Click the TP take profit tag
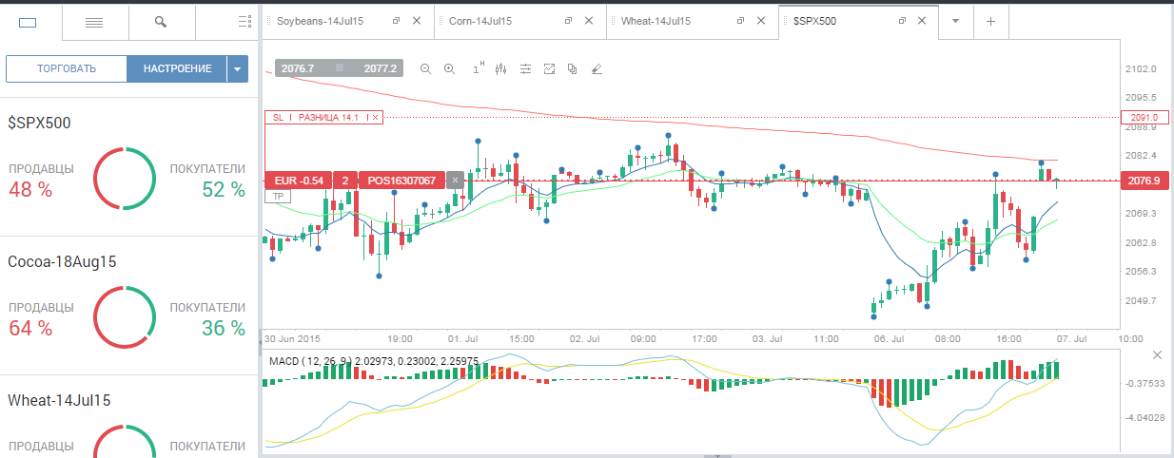 tap(278, 195)
